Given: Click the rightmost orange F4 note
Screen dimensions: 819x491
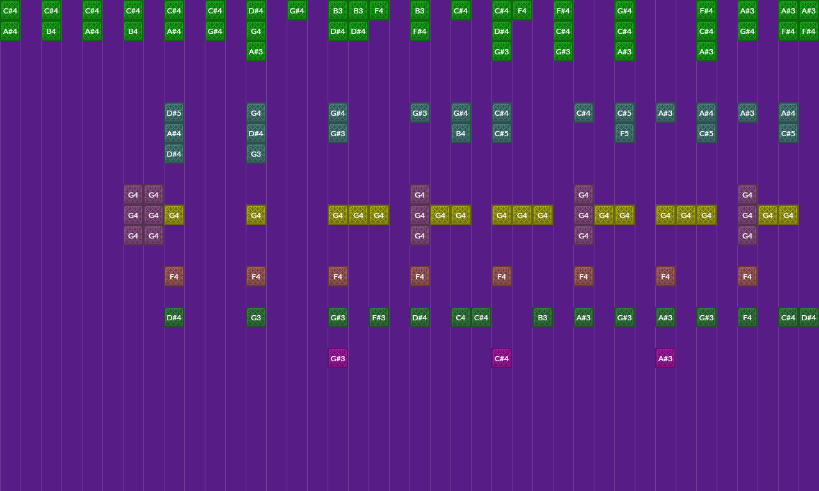Looking at the screenshot, I should [x=747, y=276].
